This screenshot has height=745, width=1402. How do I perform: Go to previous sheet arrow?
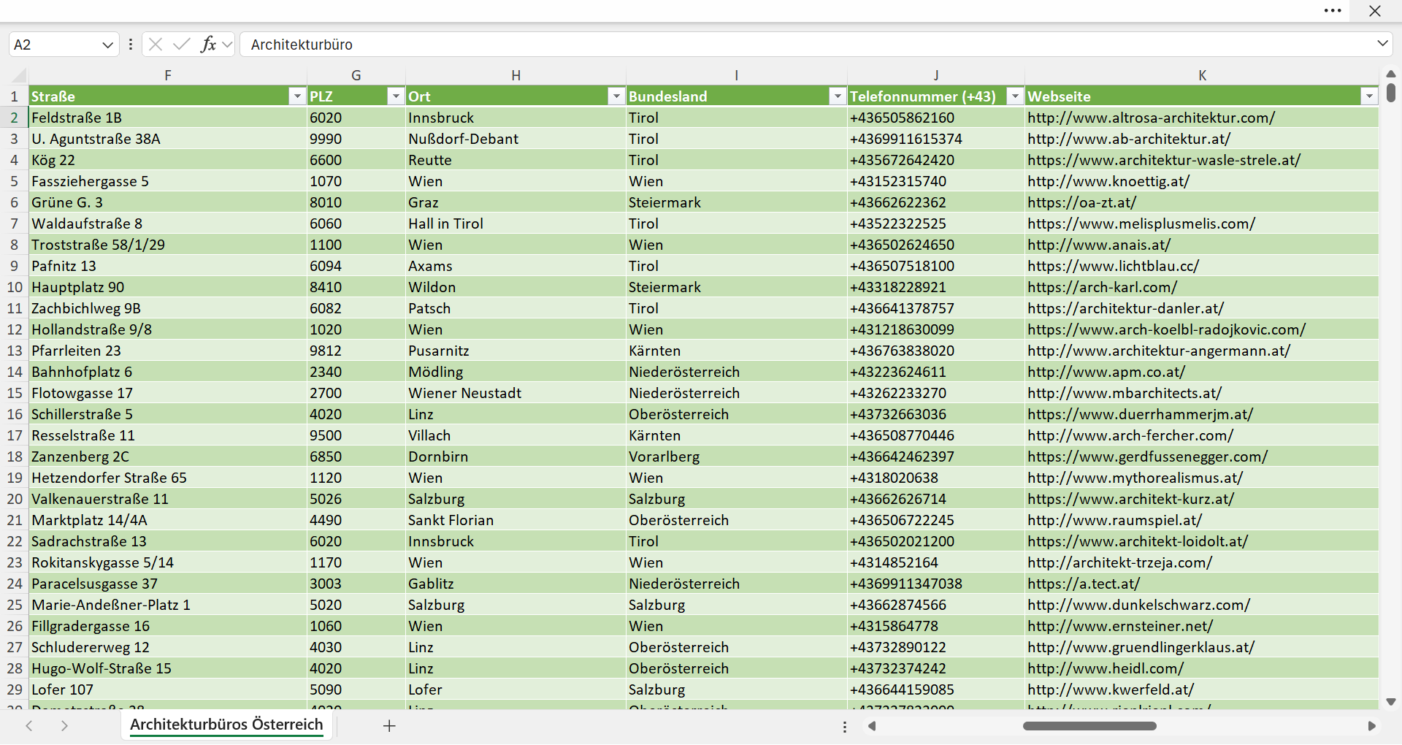point(29,726)
